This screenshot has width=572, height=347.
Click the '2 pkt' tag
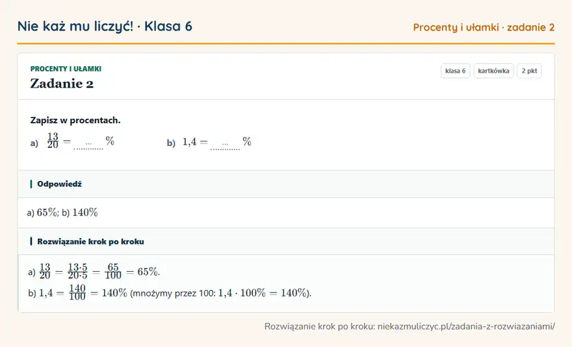click(x=529, y=71)
